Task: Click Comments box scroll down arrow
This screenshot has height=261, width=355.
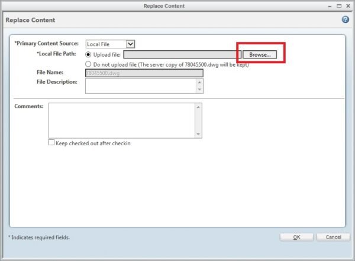Action: pos(198,134)
